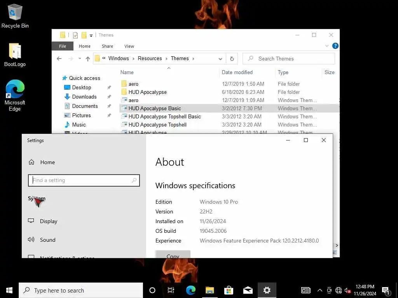Open Downloads in the navigation pane
Screen dimensions: 398x298
[x=84, y=97]
